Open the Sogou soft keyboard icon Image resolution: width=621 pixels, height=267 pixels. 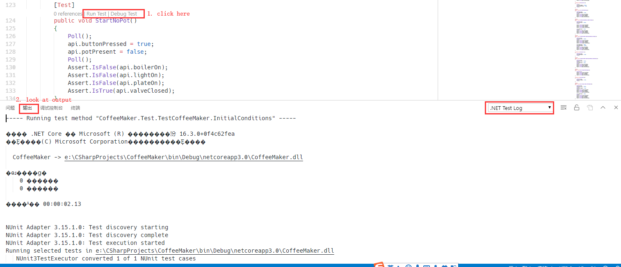coord(427,265)
